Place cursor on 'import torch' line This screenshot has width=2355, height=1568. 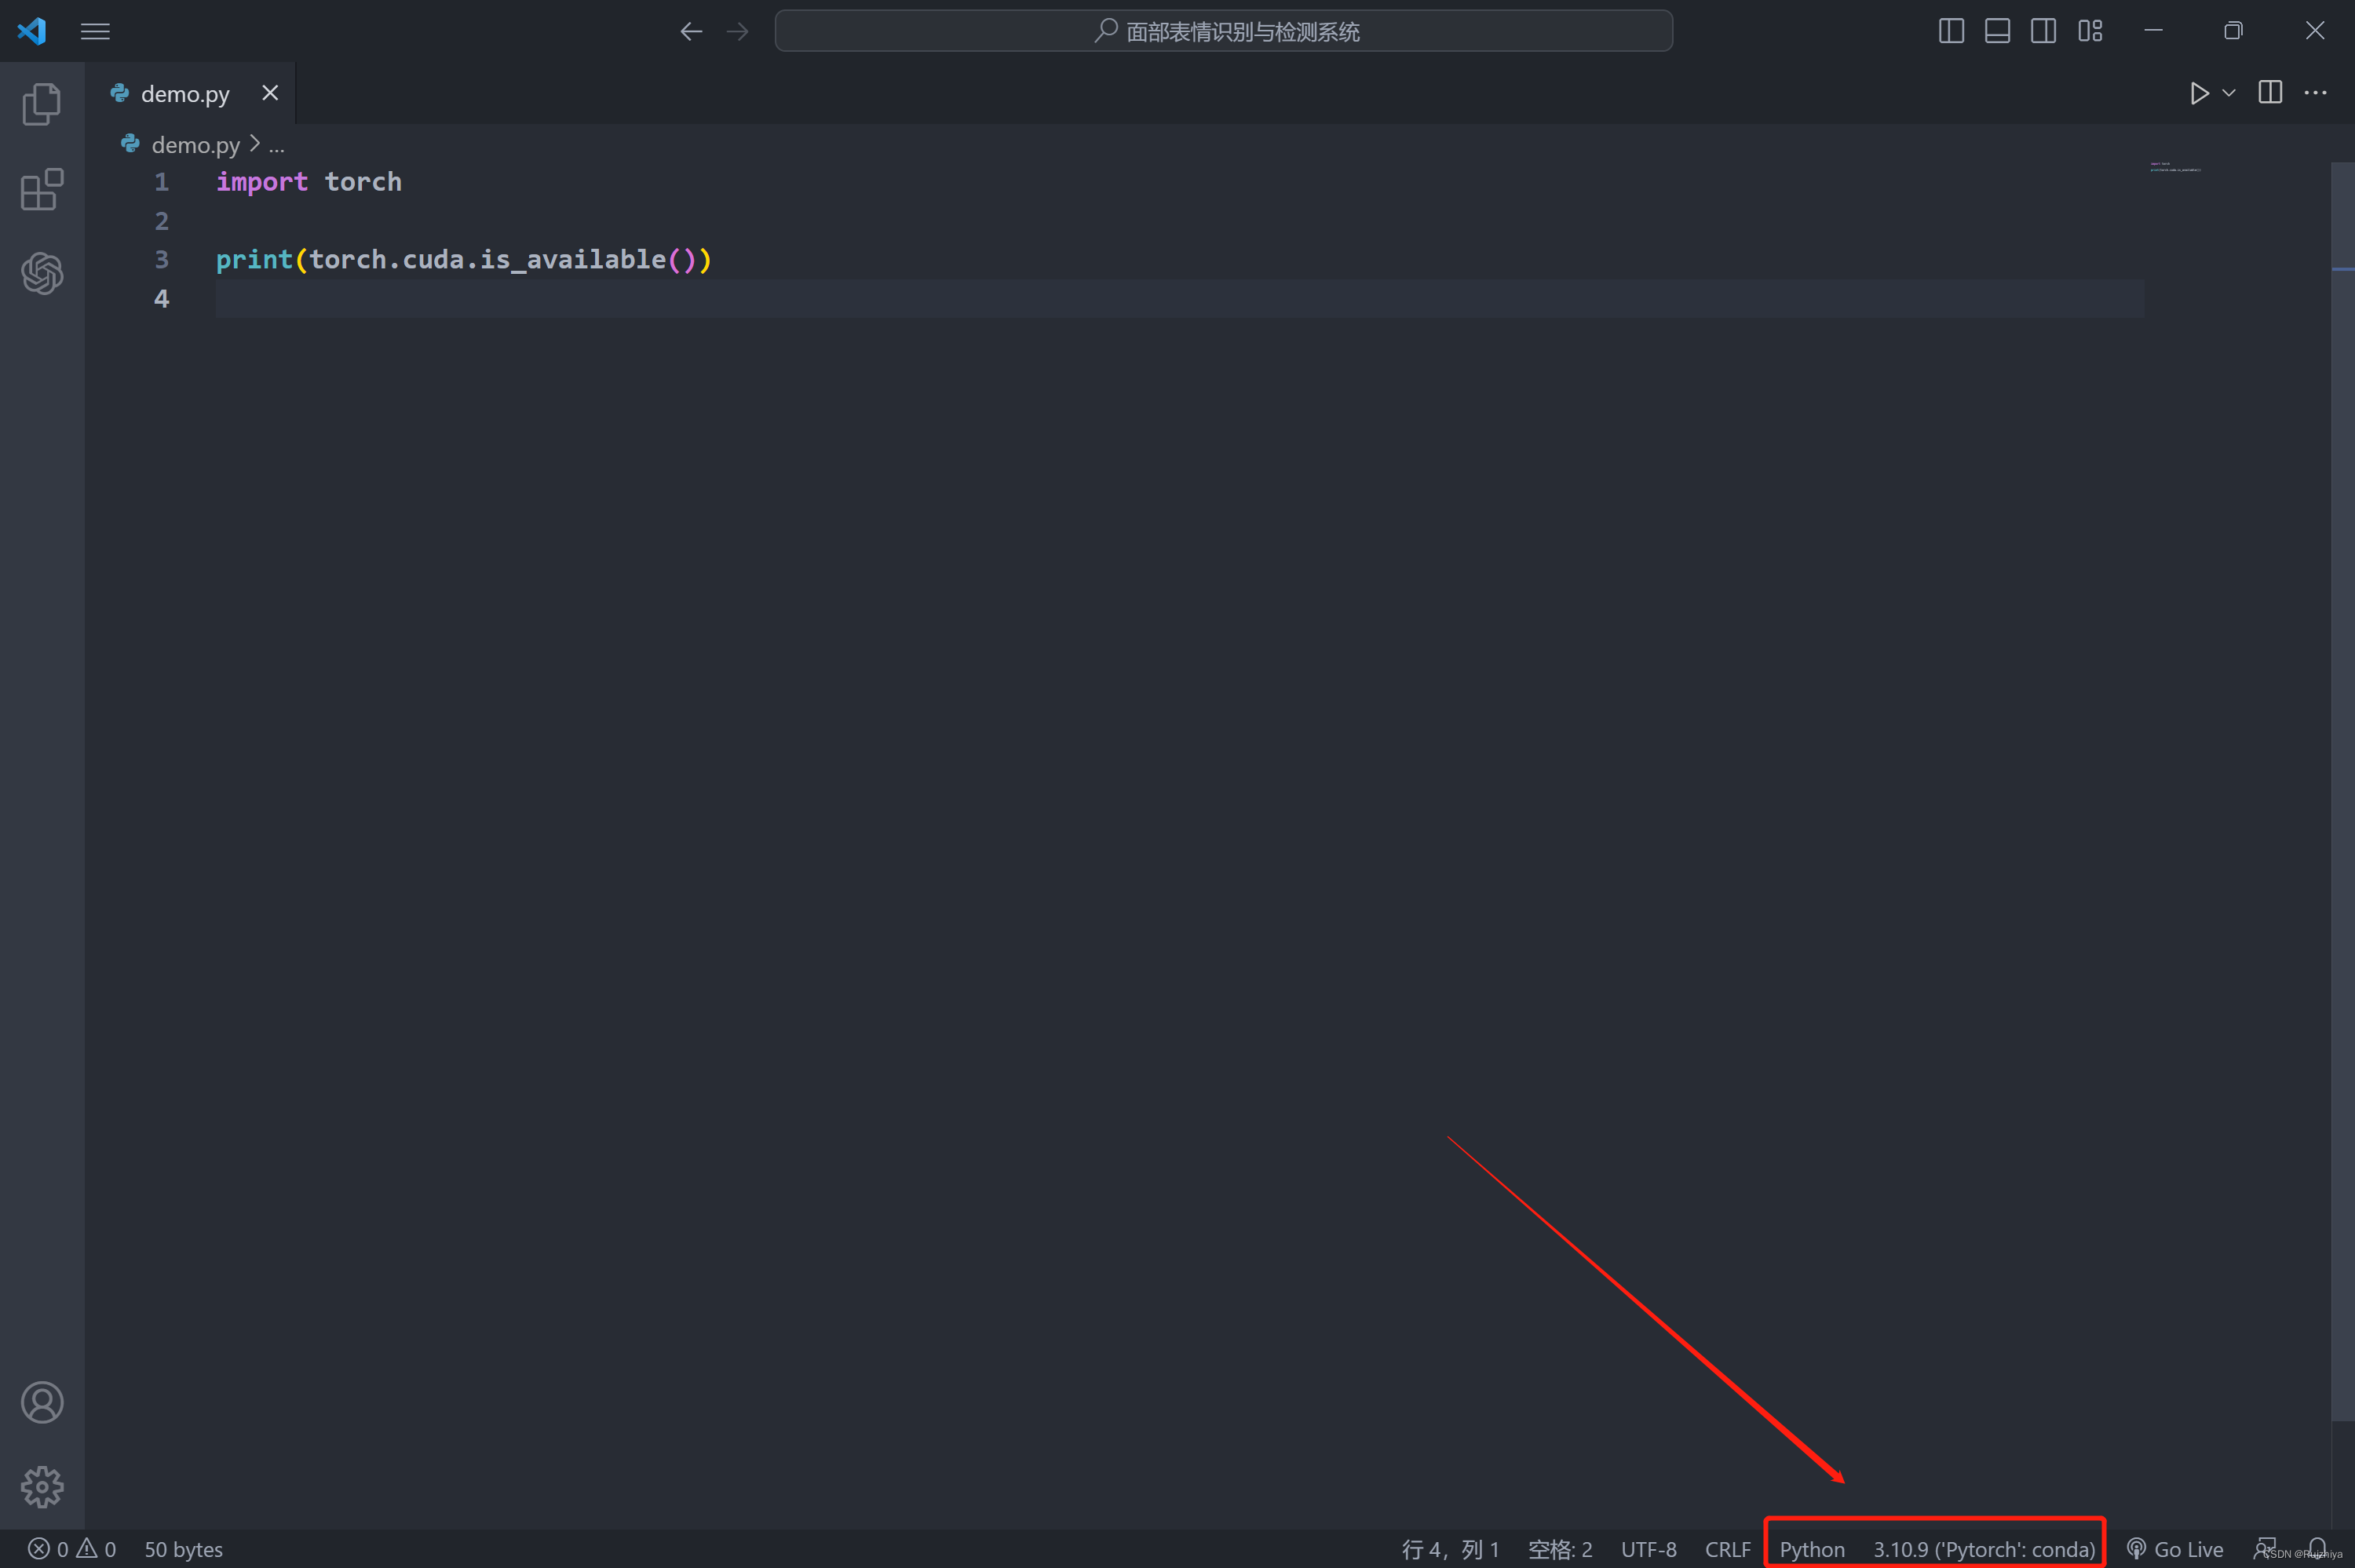(309, 182)
